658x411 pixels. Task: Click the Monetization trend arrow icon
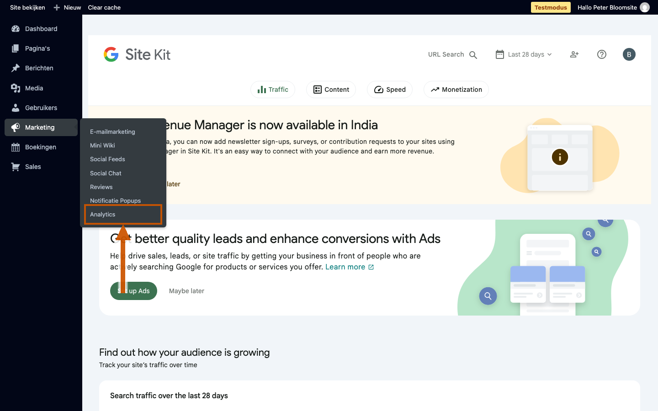435,90
